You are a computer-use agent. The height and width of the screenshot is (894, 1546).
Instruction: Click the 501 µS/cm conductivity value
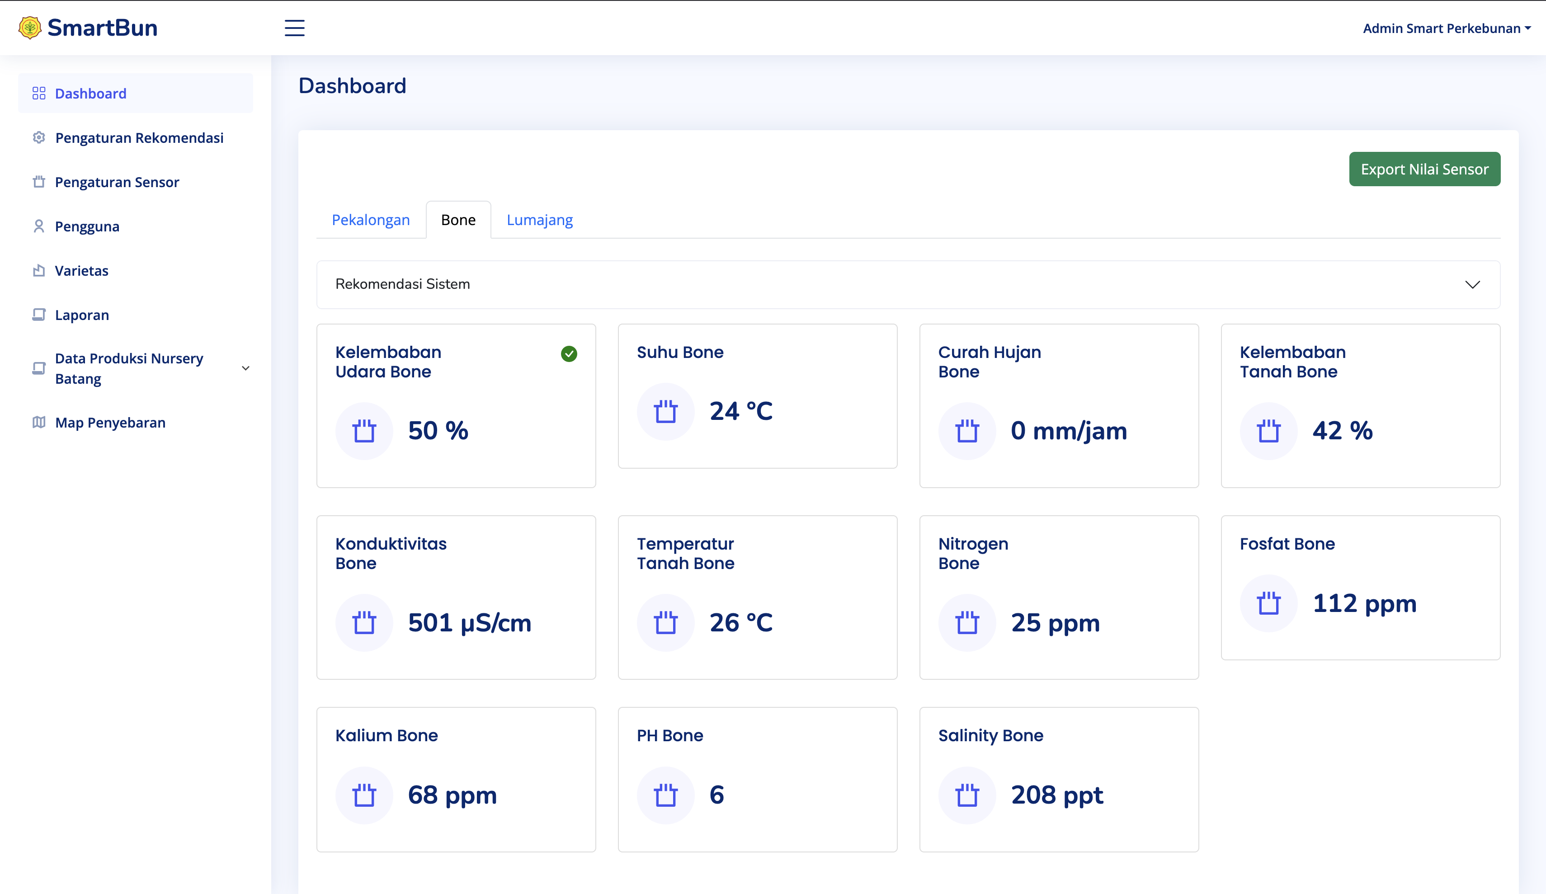pyautogui.click(x=469, y=623)
